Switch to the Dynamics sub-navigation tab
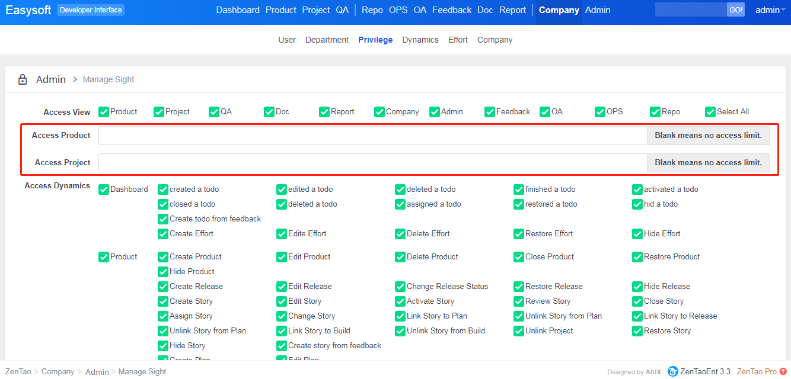 click(x=420, y=40)
